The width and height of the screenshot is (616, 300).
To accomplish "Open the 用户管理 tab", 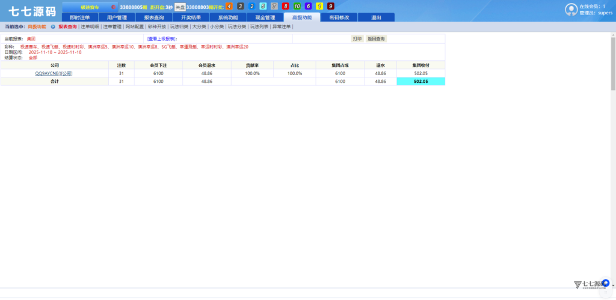I will 117,17.
